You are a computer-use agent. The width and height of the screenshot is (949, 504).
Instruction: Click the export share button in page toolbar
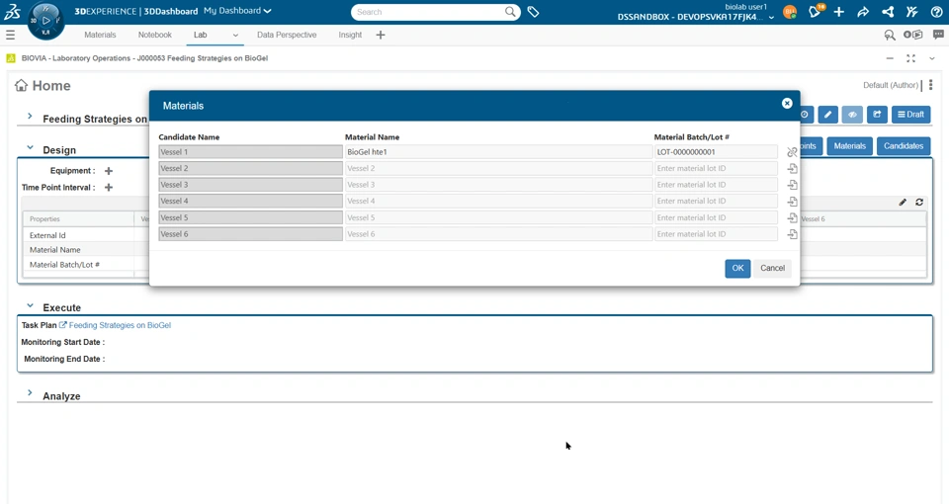[877, 115]
